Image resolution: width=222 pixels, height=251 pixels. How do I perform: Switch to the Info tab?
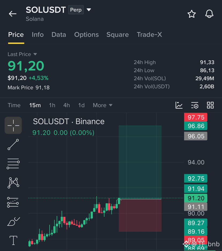click(x=38, y=35)
